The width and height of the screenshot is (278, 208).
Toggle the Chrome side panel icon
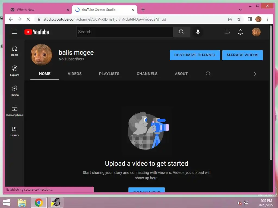point(250,19)
